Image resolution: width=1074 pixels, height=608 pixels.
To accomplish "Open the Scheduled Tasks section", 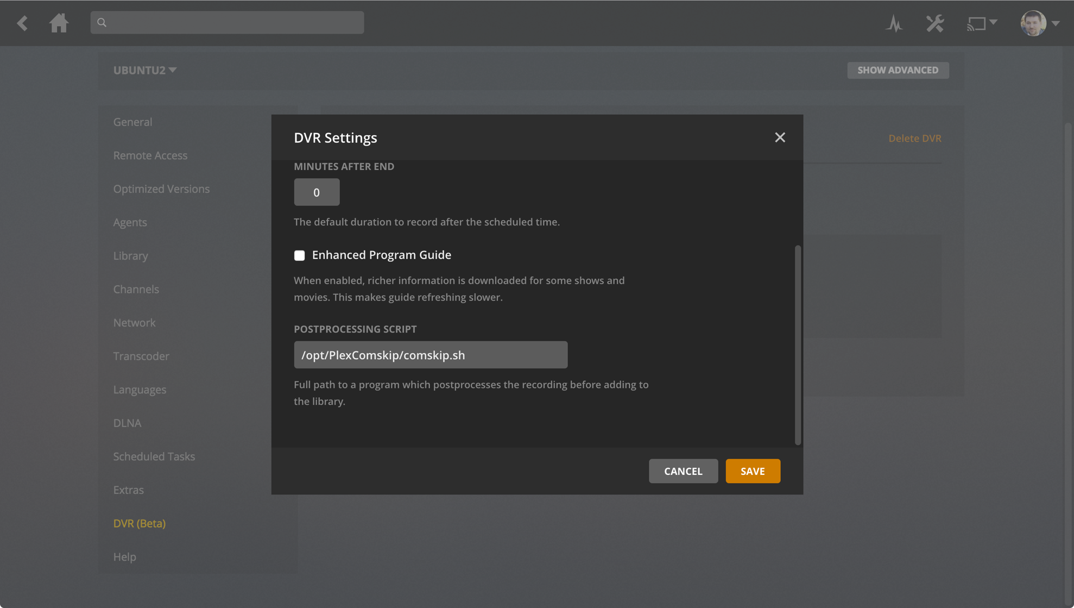I will click(154, 456).
